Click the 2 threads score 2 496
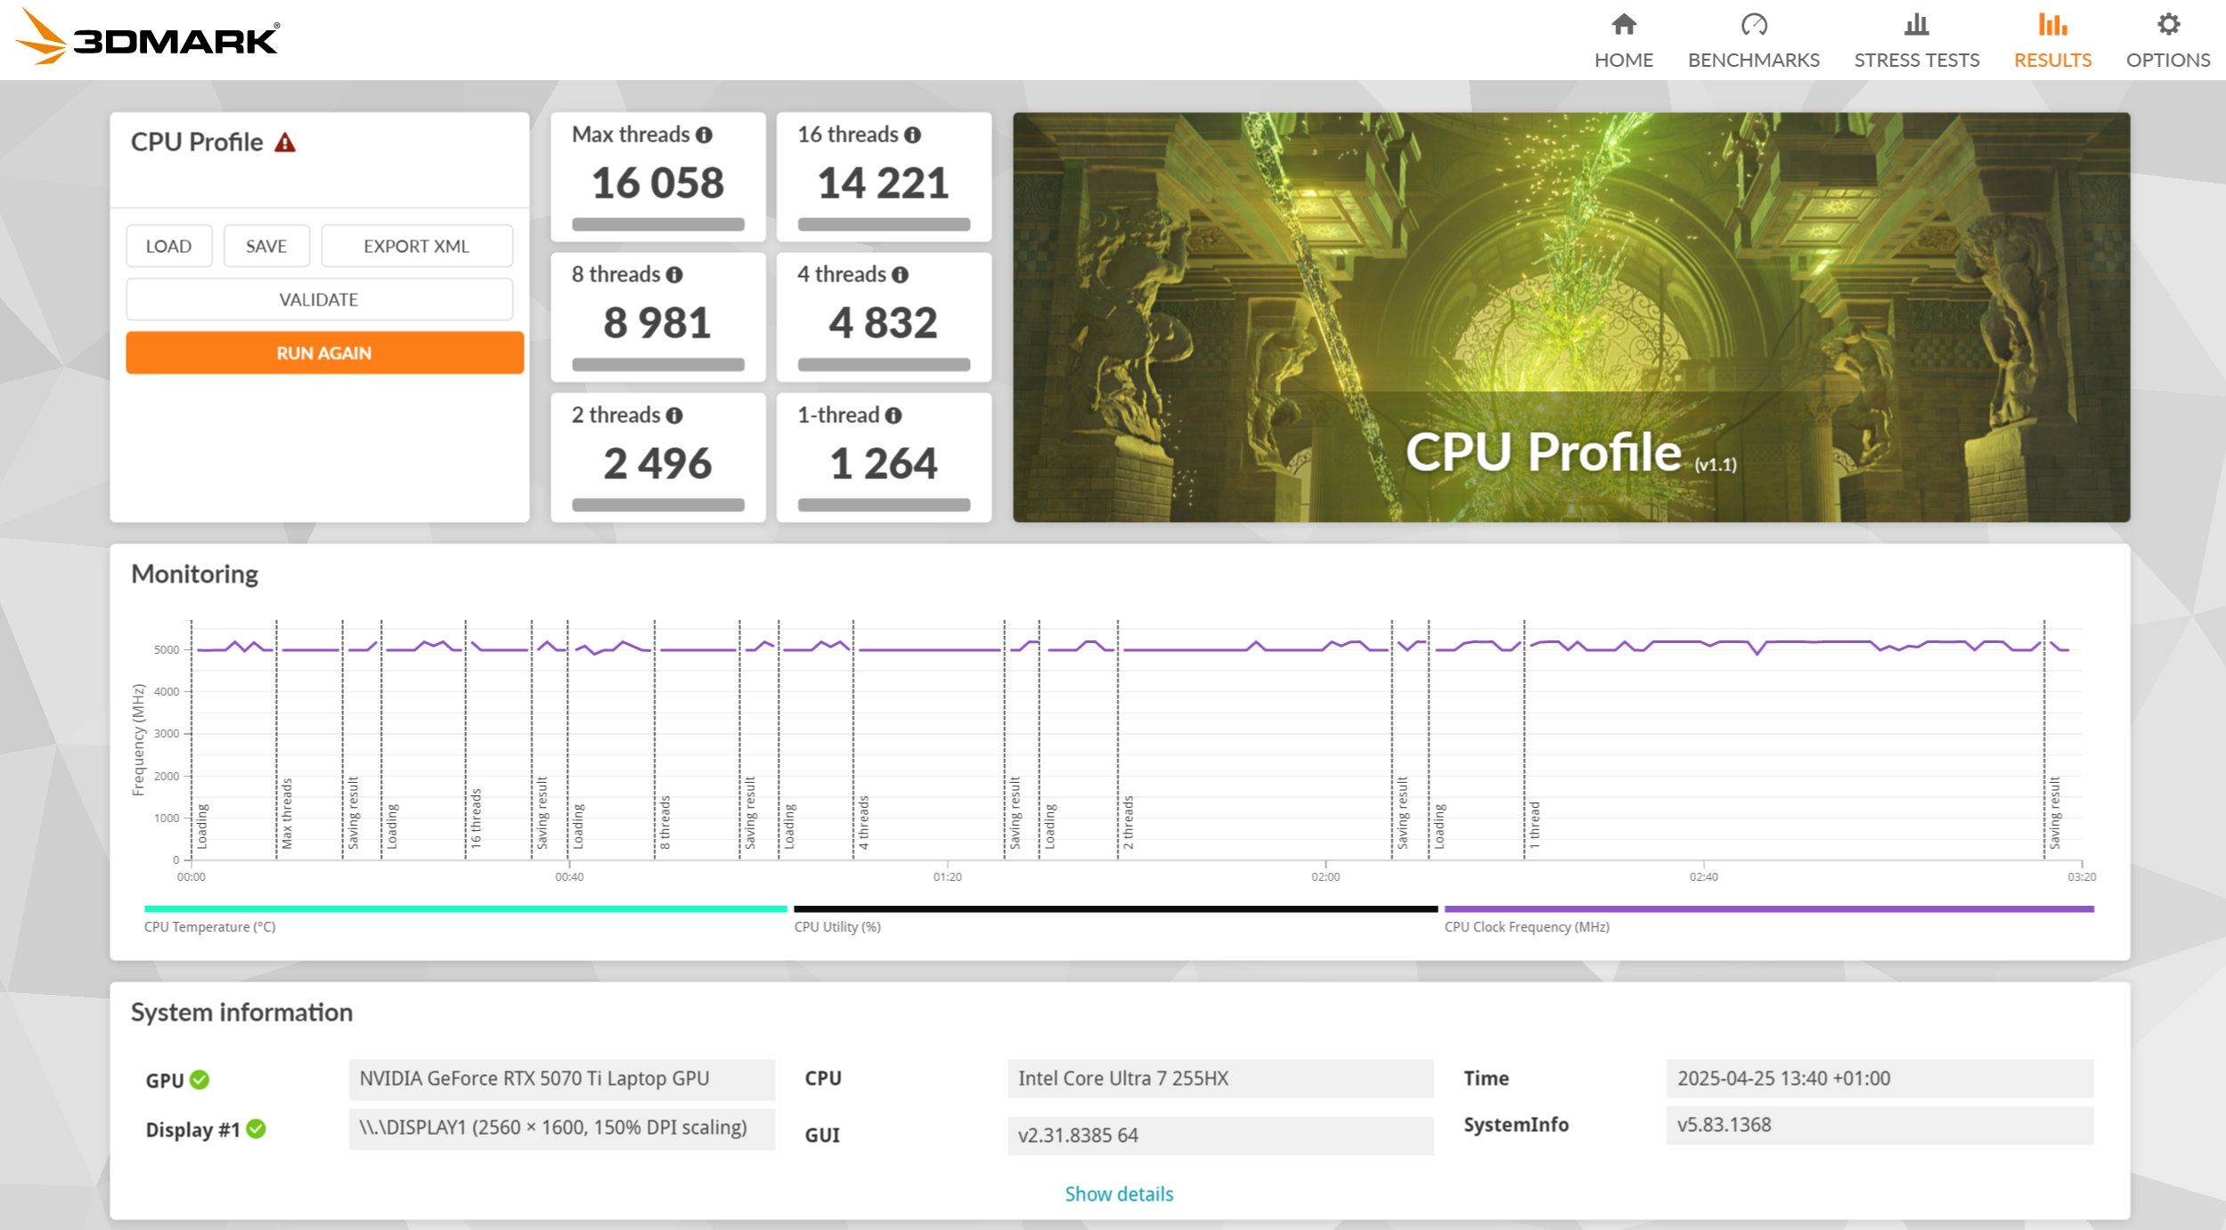Viewport: 2226px width, 1230px height. point(657,463)
